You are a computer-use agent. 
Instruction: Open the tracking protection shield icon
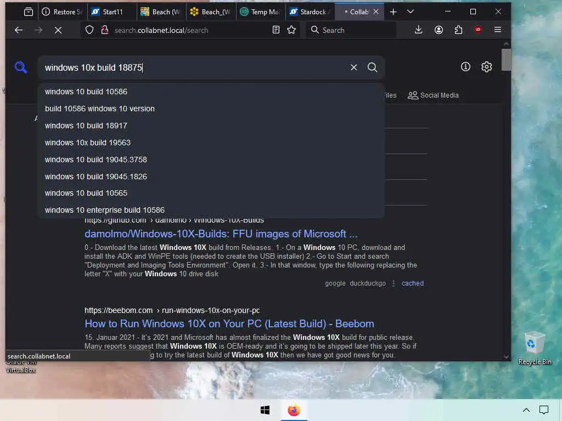pyautogui.click(x=89, y=30)
